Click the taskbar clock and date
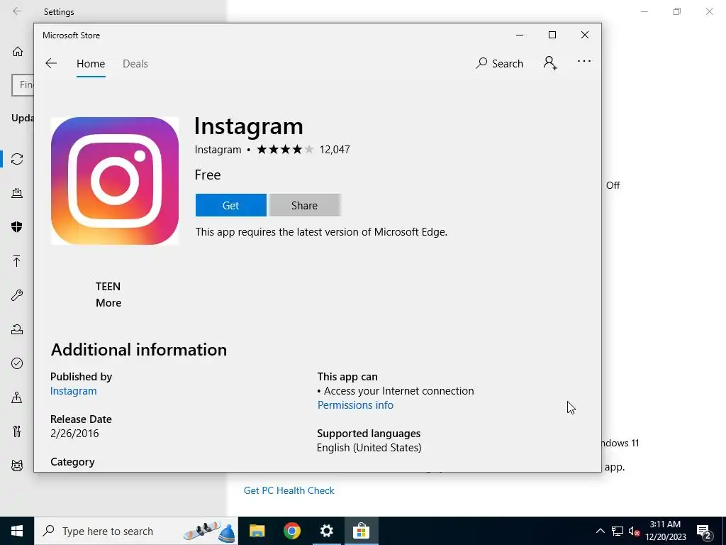This screenshot has width=726, height=545. click(x=665, y=531)
